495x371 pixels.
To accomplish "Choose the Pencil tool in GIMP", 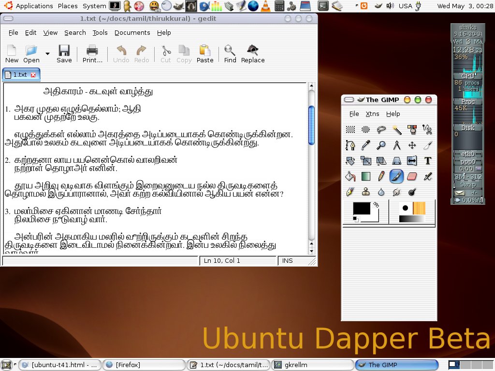I will coord(381,176).
